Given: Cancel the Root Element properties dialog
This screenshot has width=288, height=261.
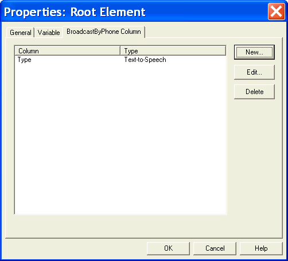Looking at the screenshot, I should 215,248.
